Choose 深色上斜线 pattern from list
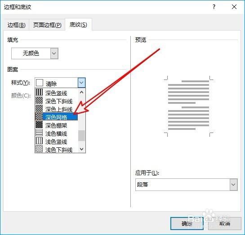Image resolution: width=245 pixels, height=235 pixels. [x=56, y=109]
